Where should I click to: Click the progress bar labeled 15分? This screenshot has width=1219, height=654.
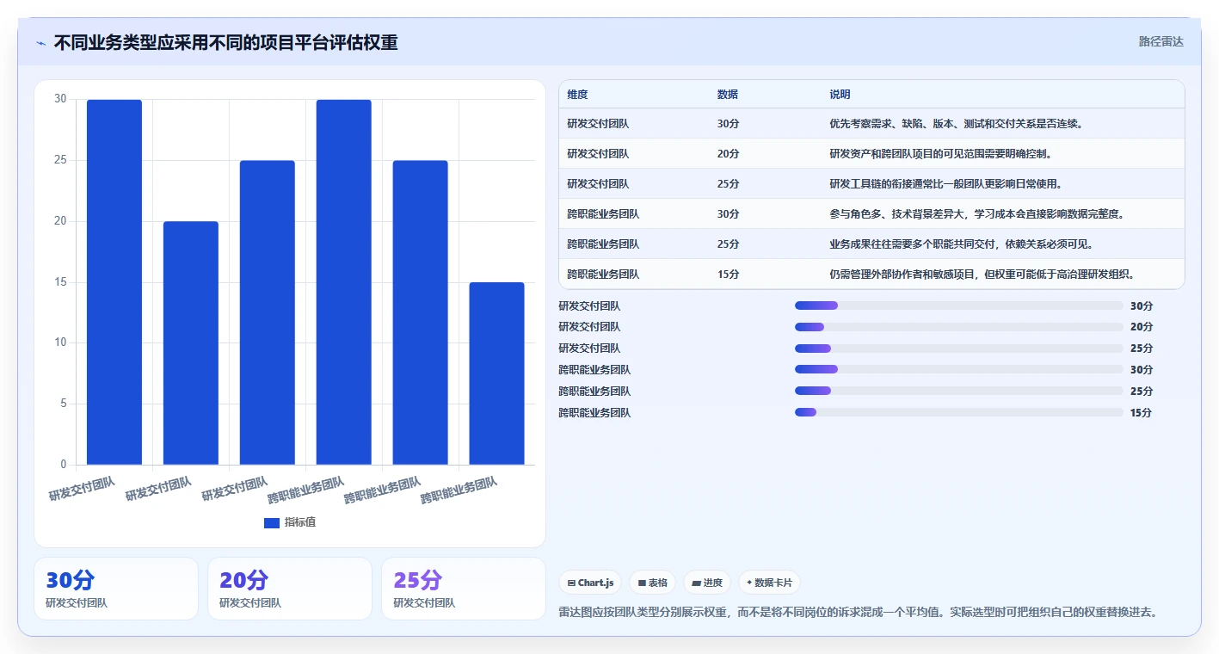tap(959, 412)
